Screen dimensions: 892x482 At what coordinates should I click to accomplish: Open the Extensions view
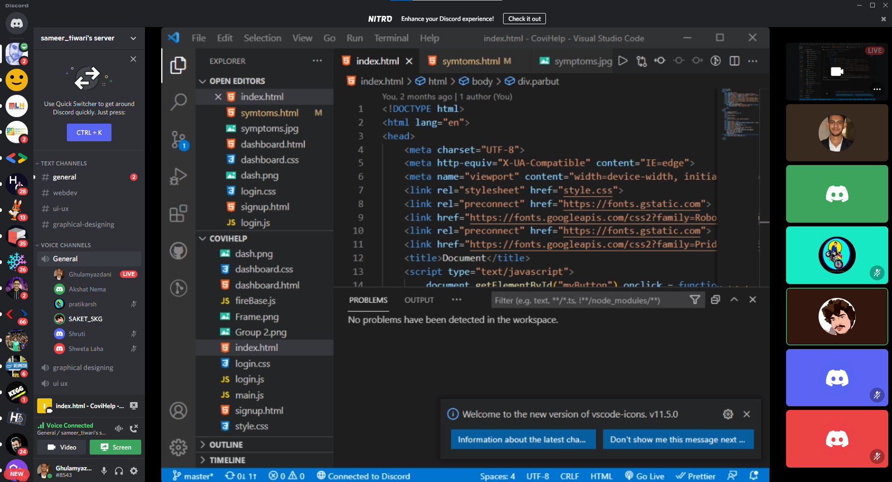click(178, 214)
